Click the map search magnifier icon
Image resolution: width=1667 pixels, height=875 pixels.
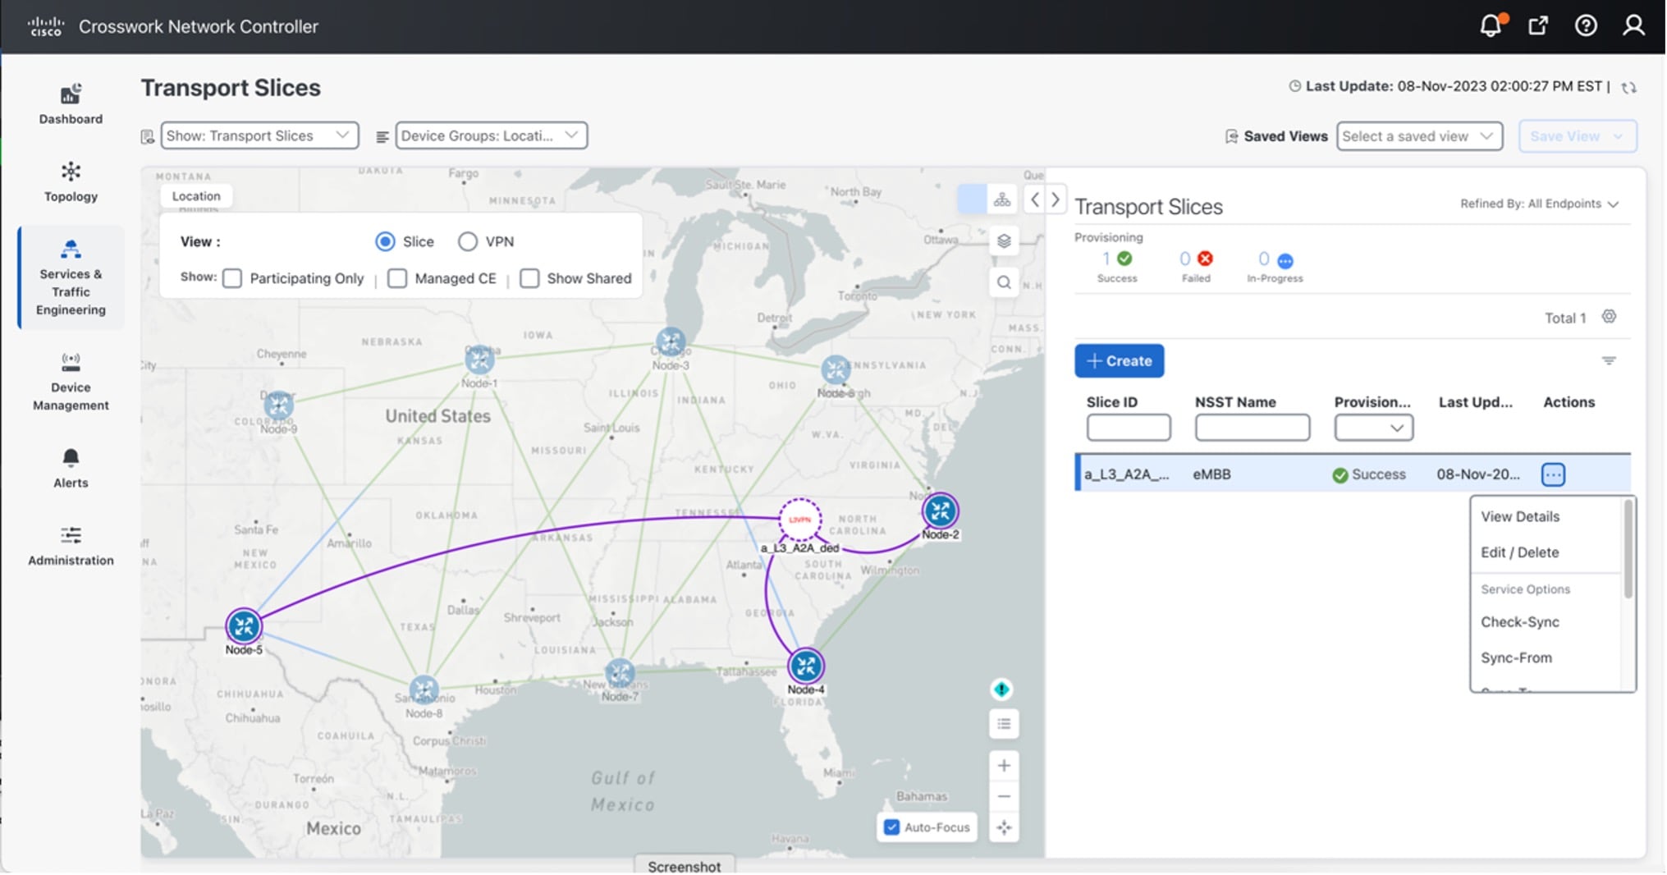[x=1003, y=282]
